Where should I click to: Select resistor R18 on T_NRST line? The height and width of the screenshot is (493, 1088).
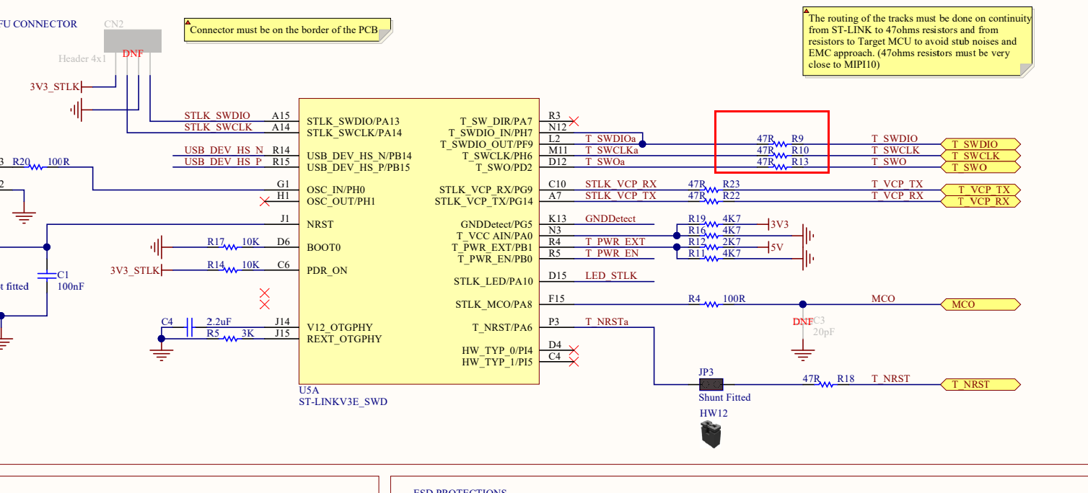click(x=827, y=383)
